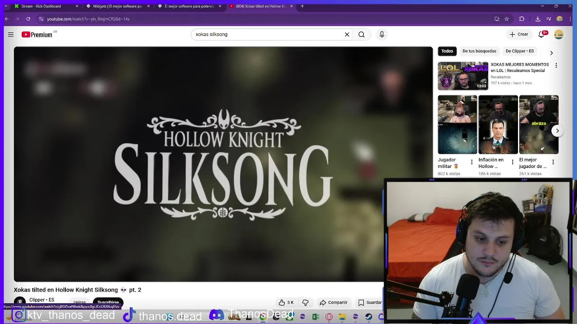This screenshot has width=577, height=324.
Task: Play the Jugador militar short
Action: point(457,125)
